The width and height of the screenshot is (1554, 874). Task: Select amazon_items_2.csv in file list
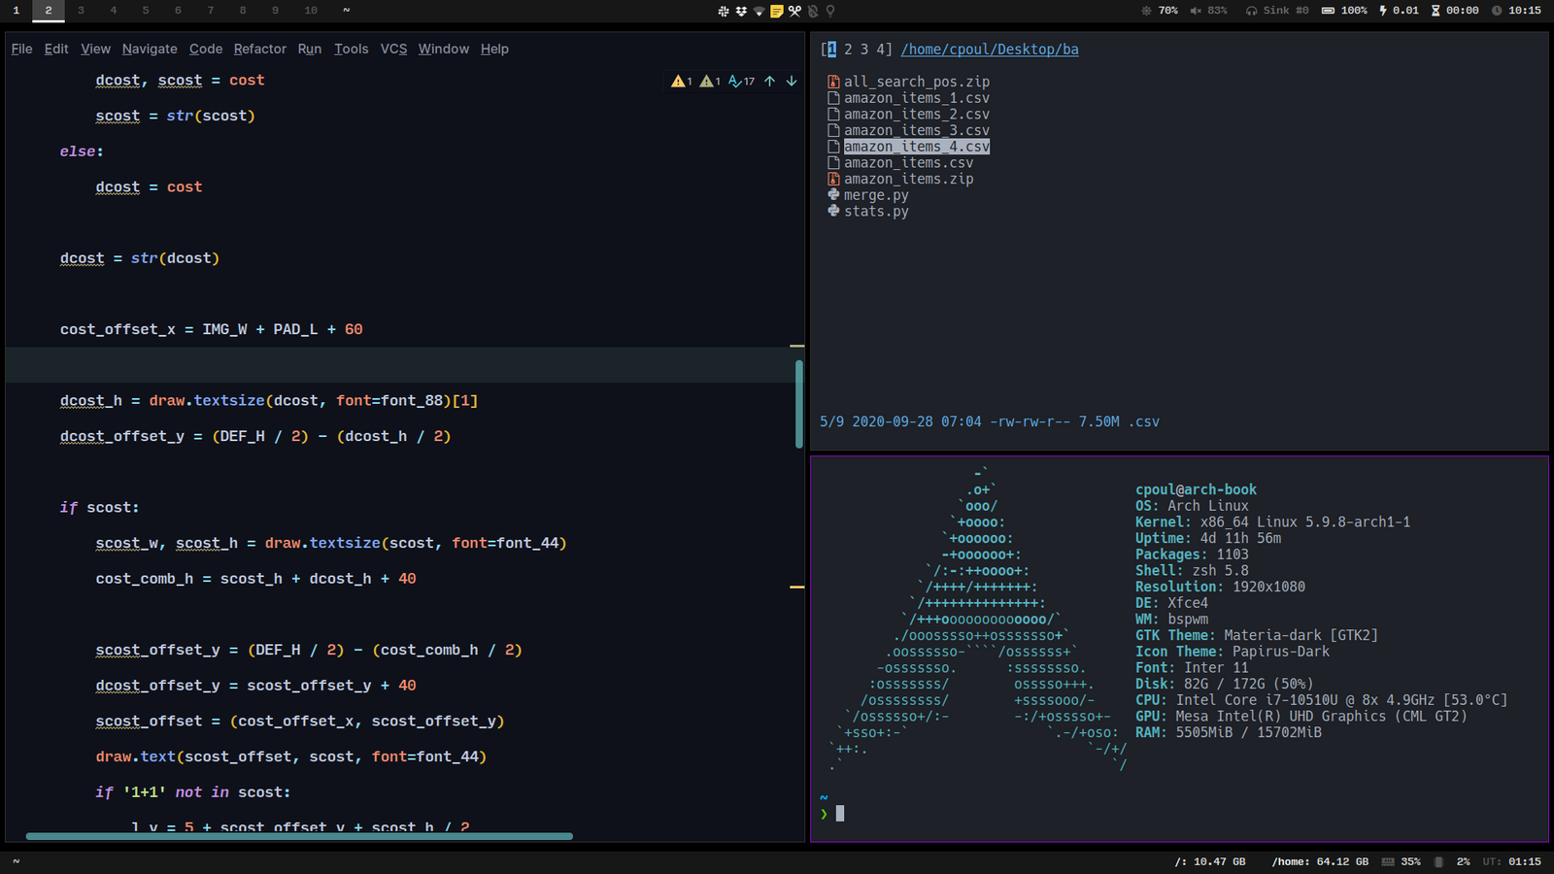(x=917, y=115)
